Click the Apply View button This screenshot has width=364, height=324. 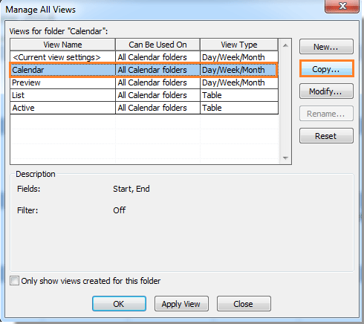pos(181,303)
